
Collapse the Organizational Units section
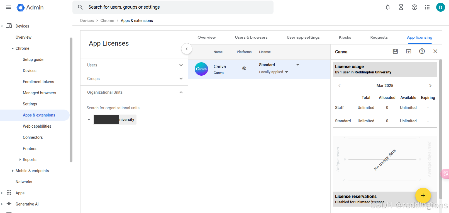[181, 92]
